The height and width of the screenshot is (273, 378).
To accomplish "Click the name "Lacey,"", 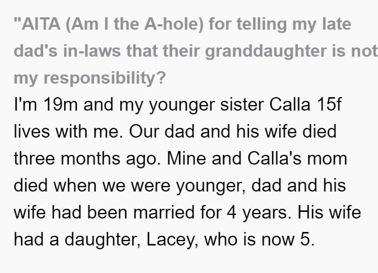I will pyautogui.click(x=172, y=240).
